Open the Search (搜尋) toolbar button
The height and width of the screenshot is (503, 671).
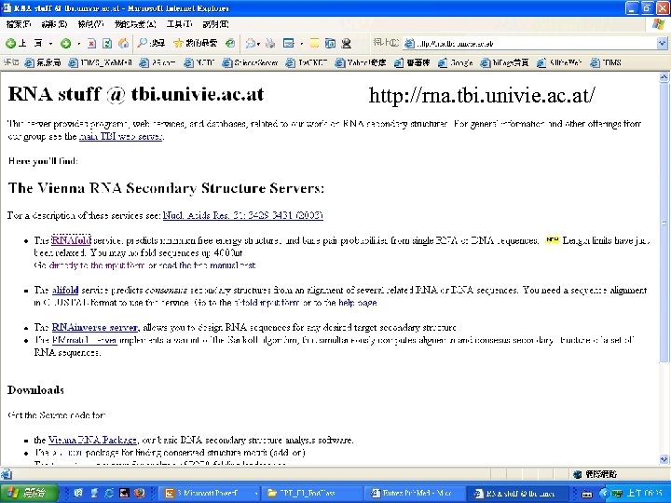pos(151,43)
